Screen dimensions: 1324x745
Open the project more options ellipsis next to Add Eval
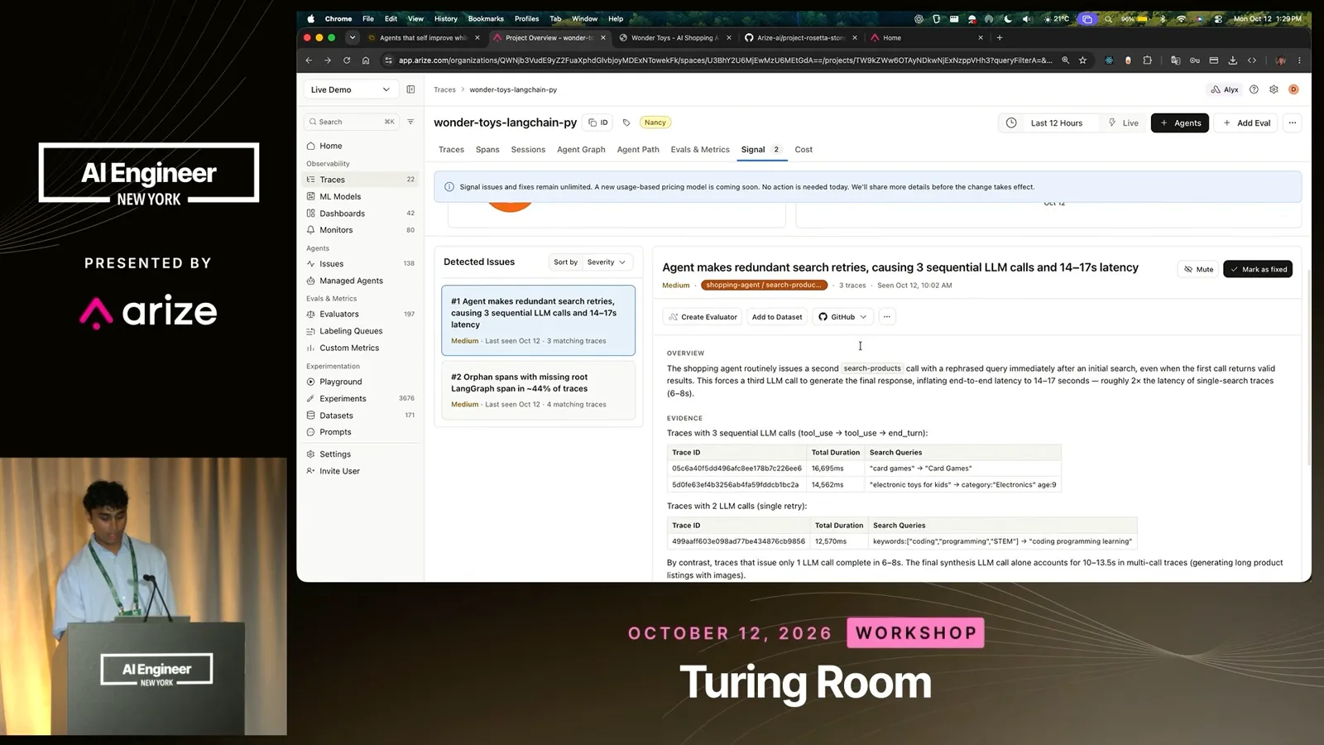tap(1293, 123)
